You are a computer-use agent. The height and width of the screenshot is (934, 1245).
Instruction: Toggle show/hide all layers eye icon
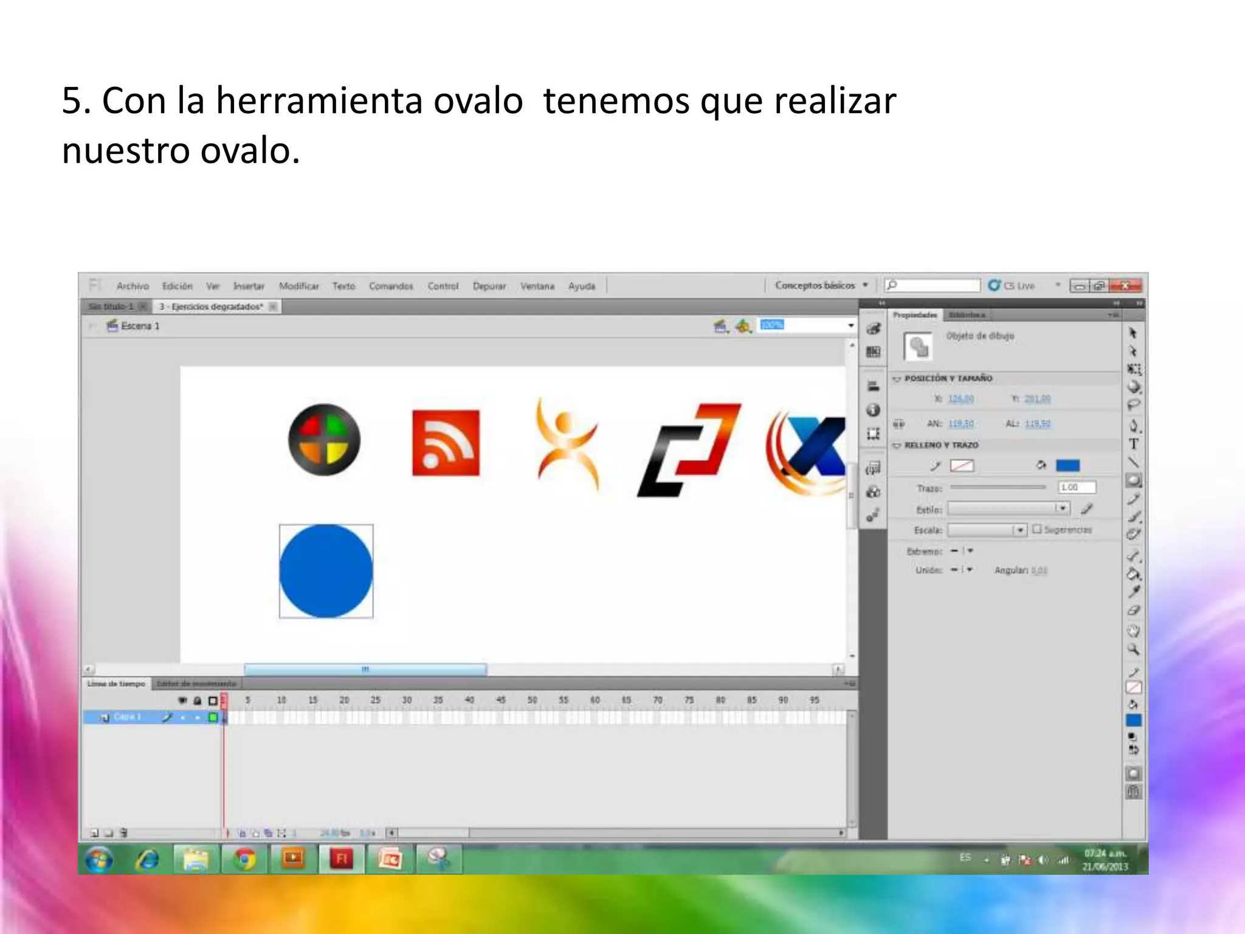pos(182,700)
